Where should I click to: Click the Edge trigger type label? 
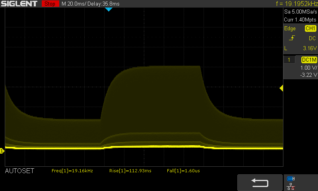290,28
